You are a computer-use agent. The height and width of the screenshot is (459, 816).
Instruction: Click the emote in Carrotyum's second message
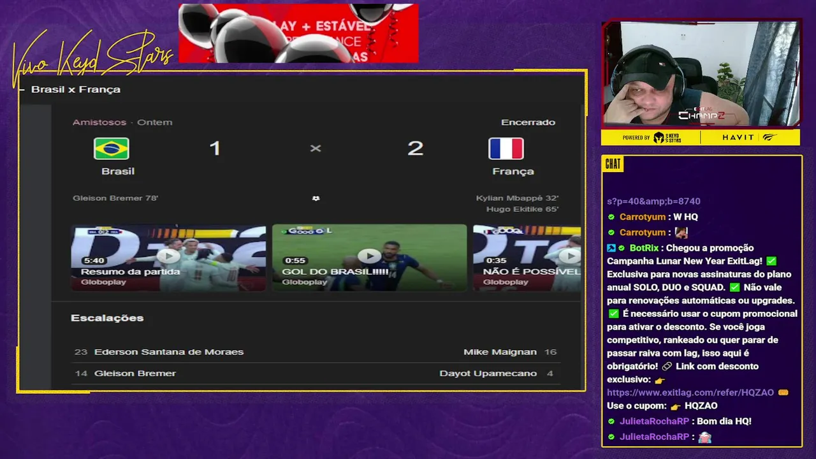(x=681, y=233)
